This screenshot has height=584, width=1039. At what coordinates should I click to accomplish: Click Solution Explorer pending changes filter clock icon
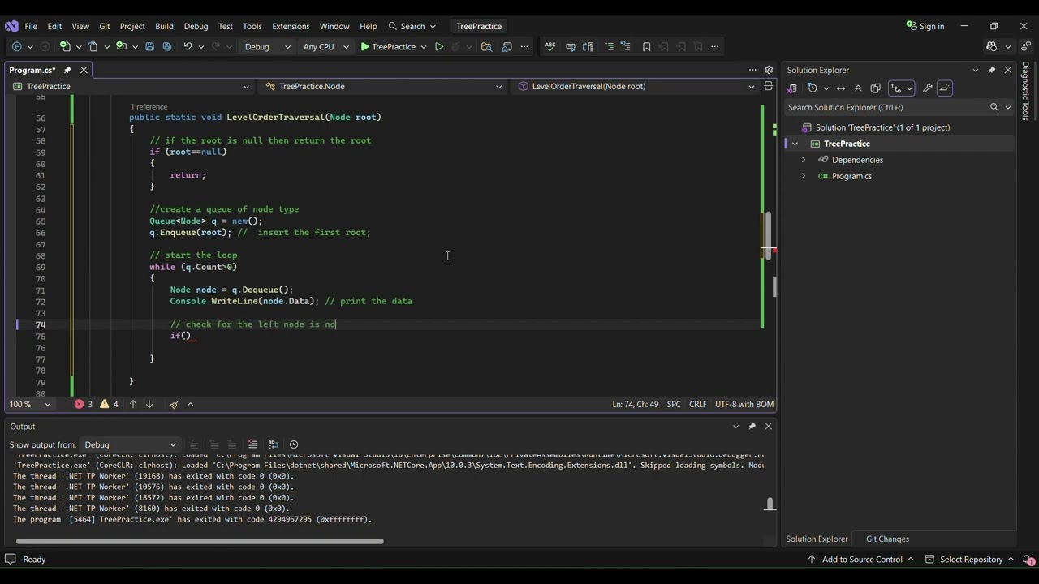pyautogui.click(x=812, y=88)
